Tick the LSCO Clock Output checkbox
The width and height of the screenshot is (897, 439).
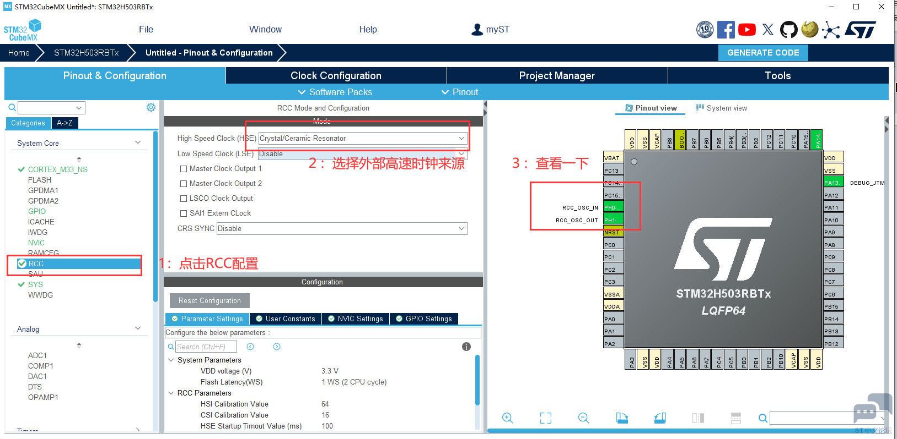click(184, 199)
